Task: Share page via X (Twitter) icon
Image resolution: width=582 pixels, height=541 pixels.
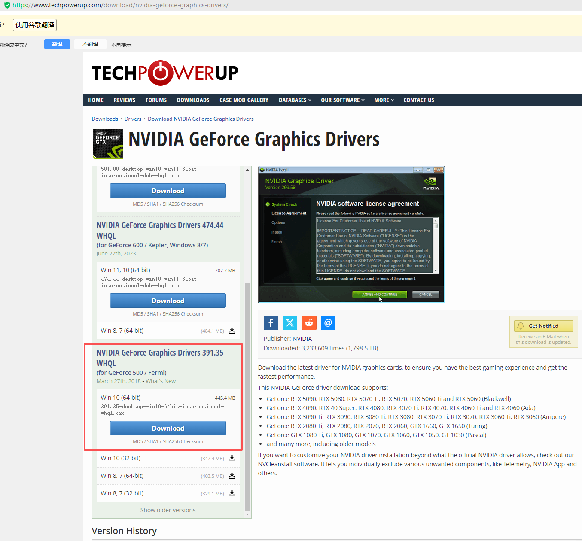Action: tap(290, 323)
